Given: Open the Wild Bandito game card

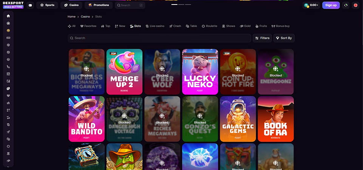Looking at the screenshot, I should [87, 119].
